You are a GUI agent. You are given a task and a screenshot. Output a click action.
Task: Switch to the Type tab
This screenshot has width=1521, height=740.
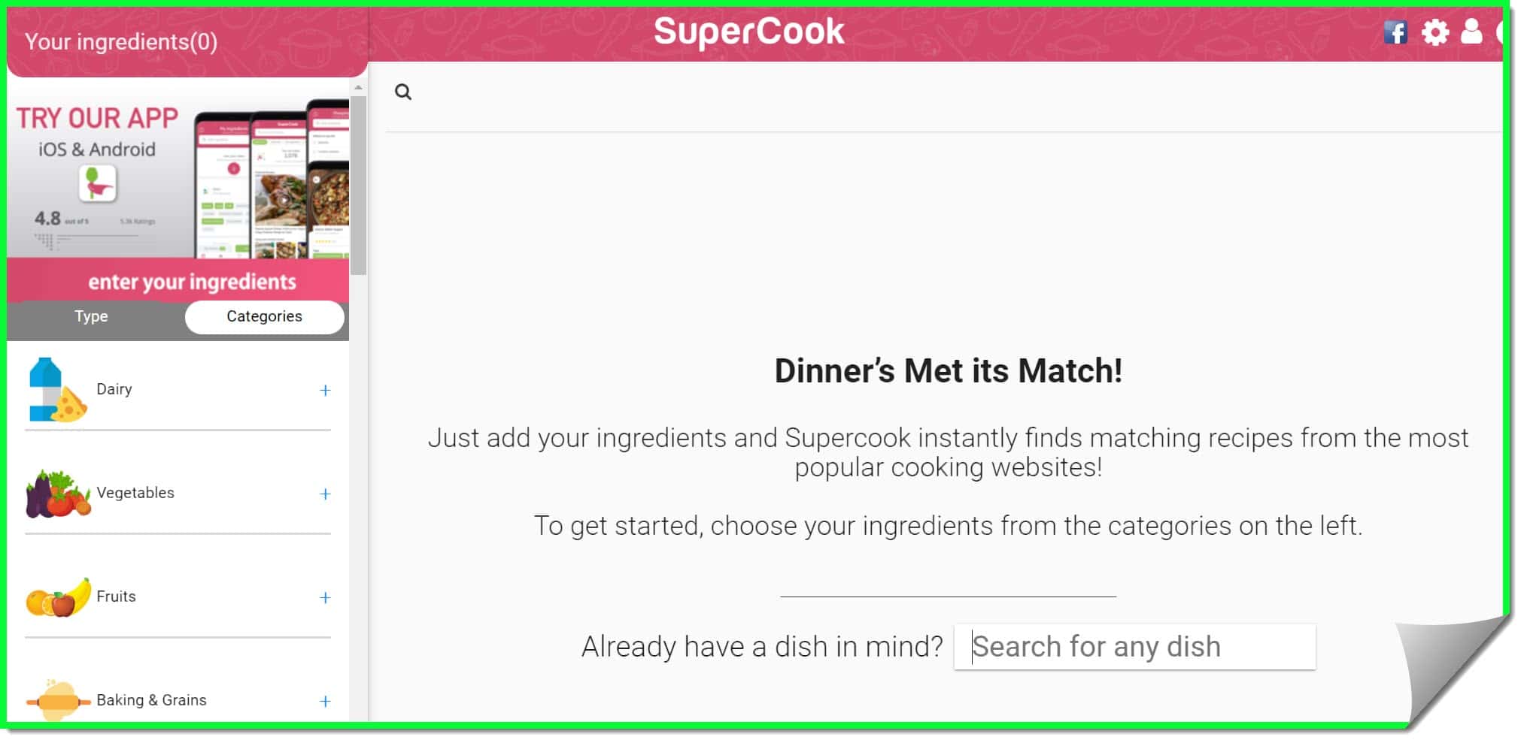coord(91,316)
